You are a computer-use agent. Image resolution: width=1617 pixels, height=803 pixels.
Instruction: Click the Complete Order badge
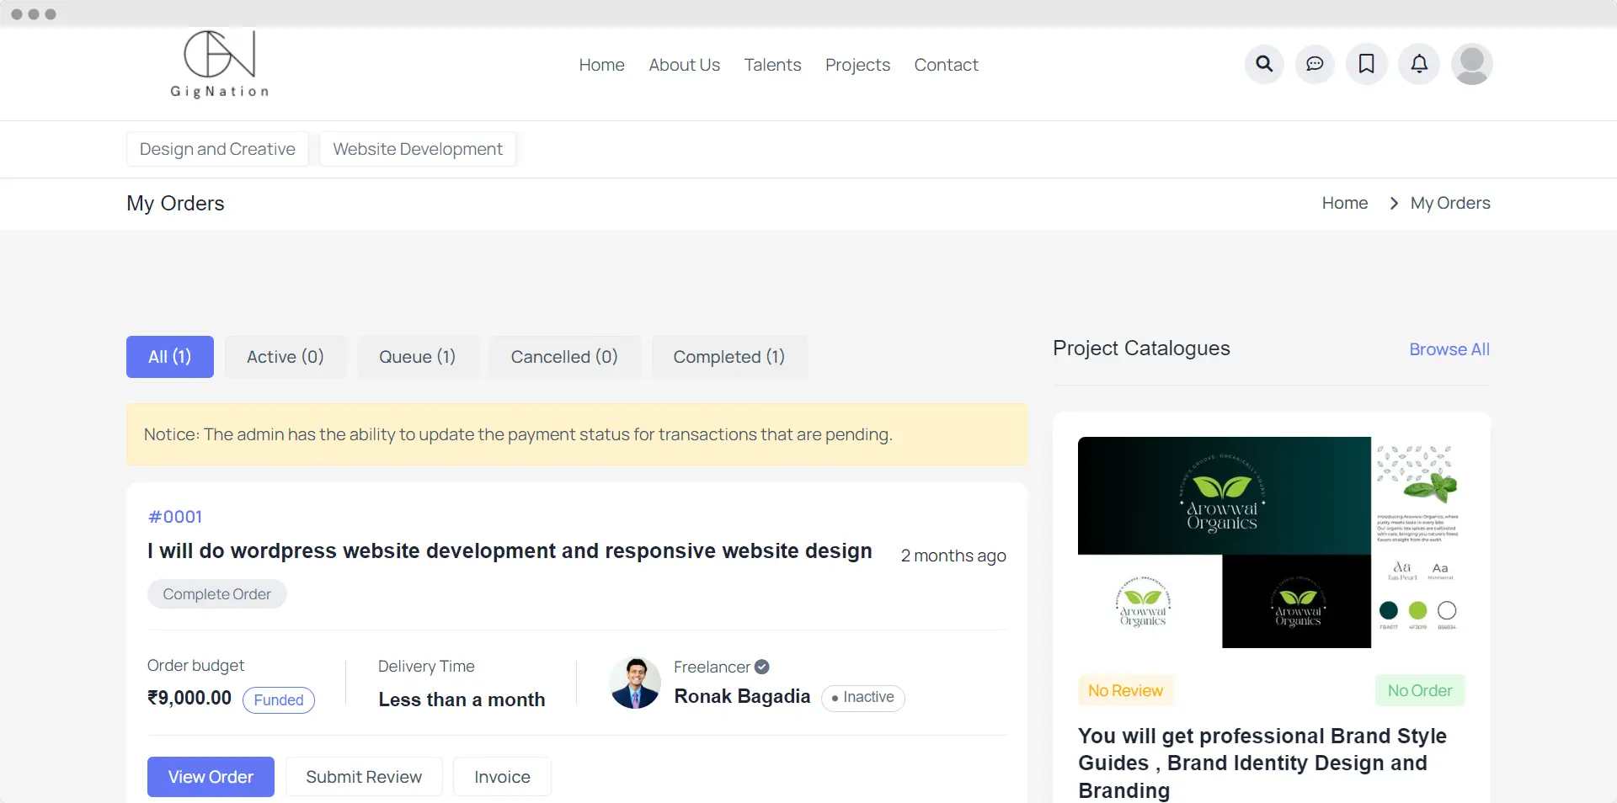point(217,594)
